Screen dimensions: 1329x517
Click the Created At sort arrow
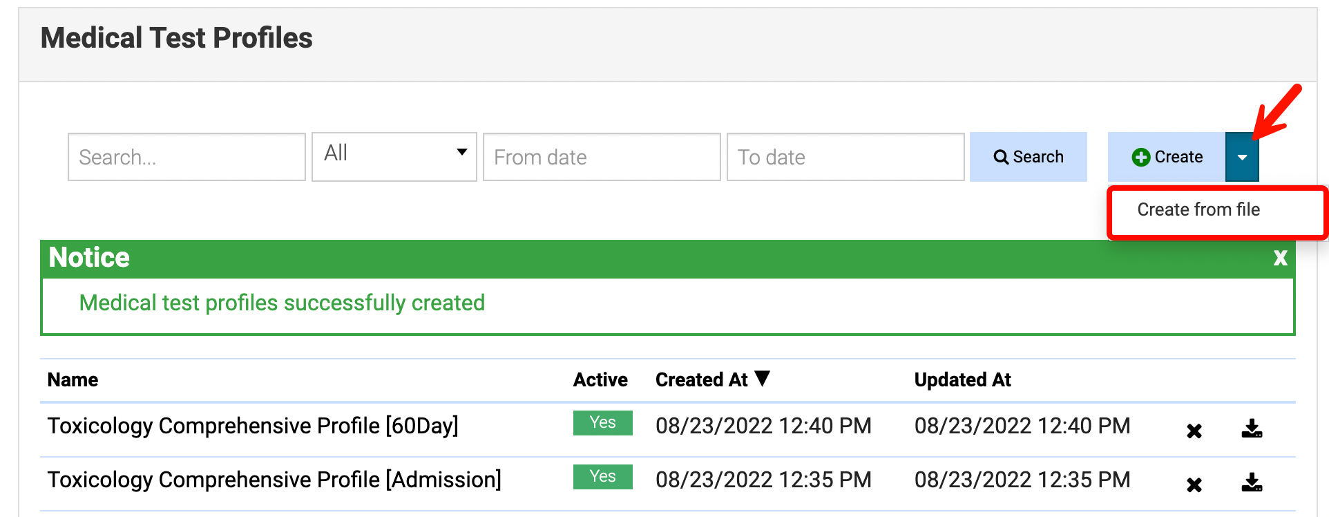[x=762, y=378]
